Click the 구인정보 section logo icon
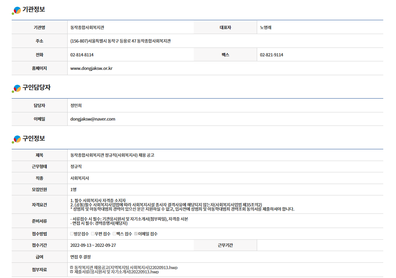The height and width of the screenshot is (278, 396). [16, 139]
